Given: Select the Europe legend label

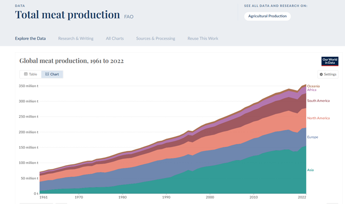Looking at the screenshot, I should pos(312,137).
